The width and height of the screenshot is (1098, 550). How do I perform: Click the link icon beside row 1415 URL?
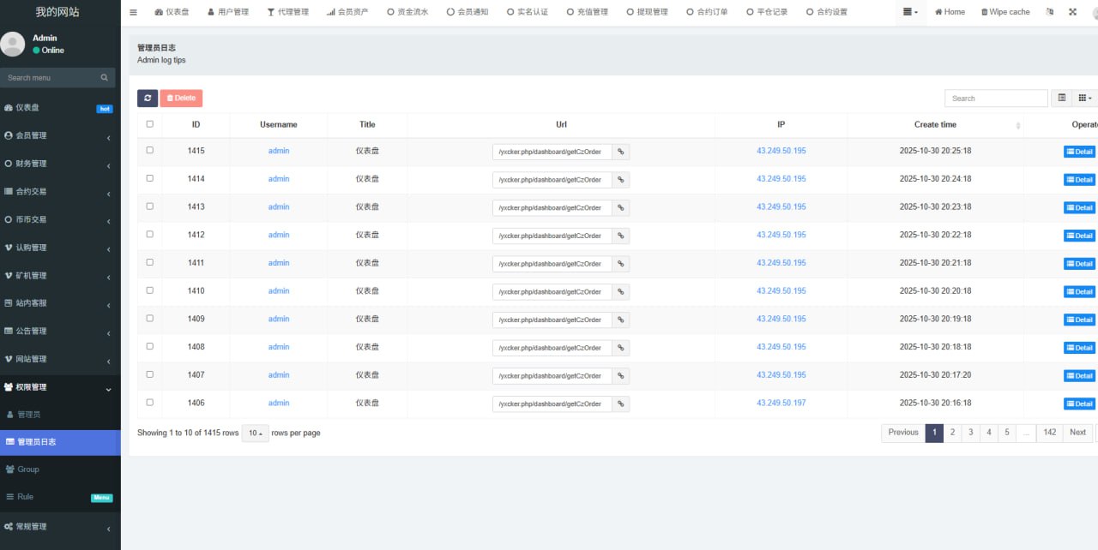621,152
